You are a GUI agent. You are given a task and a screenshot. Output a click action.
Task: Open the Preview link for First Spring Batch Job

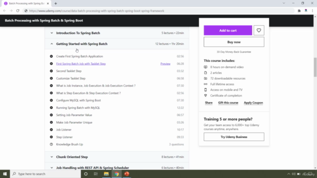165,64
